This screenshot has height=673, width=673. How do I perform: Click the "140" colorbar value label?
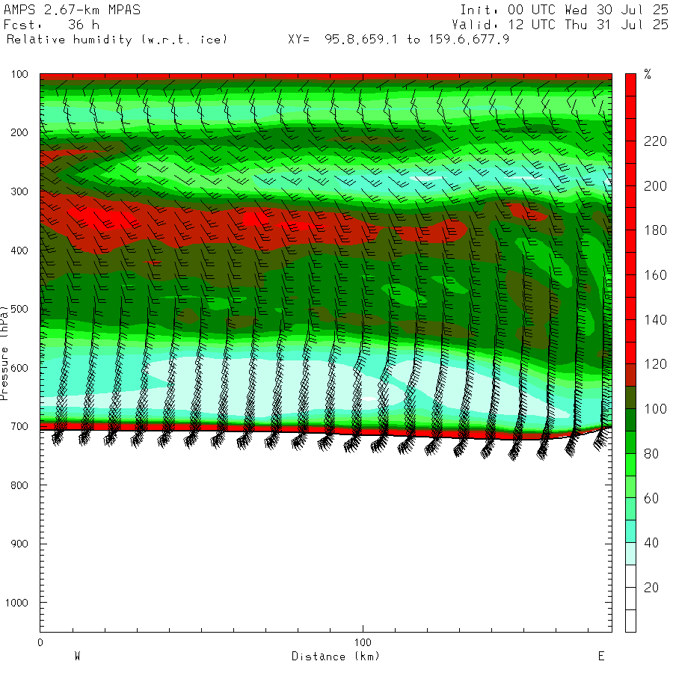click(655, 319)
